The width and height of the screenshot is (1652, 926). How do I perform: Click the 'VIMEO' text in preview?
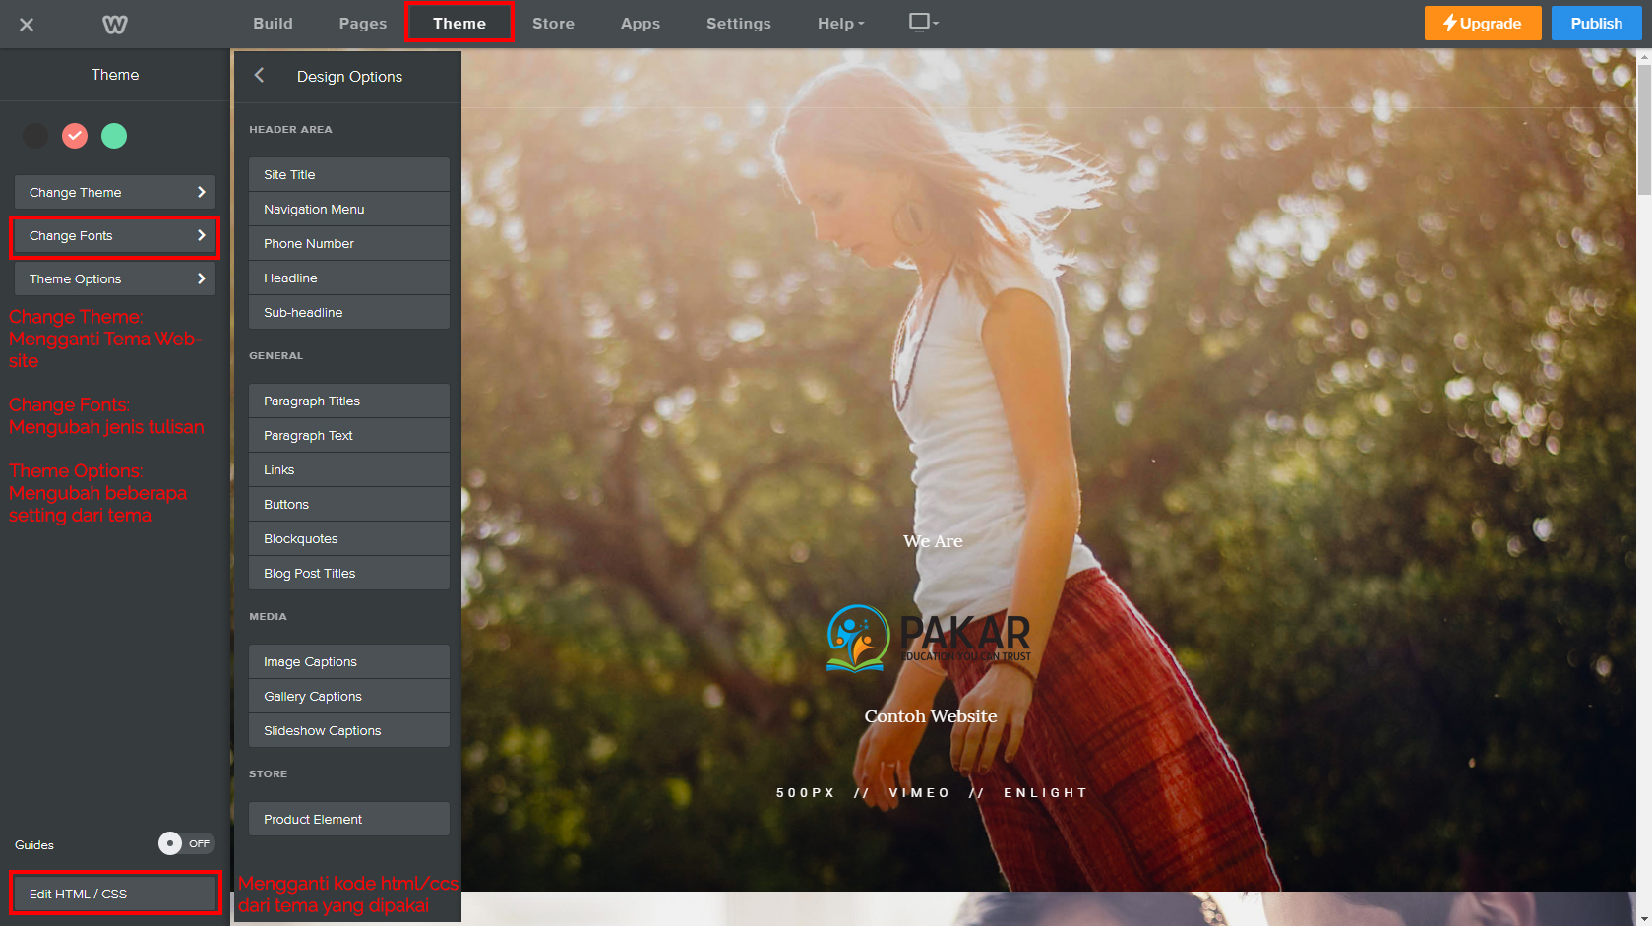[x=920, y=793]
